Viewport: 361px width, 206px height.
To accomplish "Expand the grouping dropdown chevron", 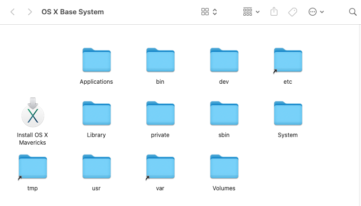I will pos(258,12).
